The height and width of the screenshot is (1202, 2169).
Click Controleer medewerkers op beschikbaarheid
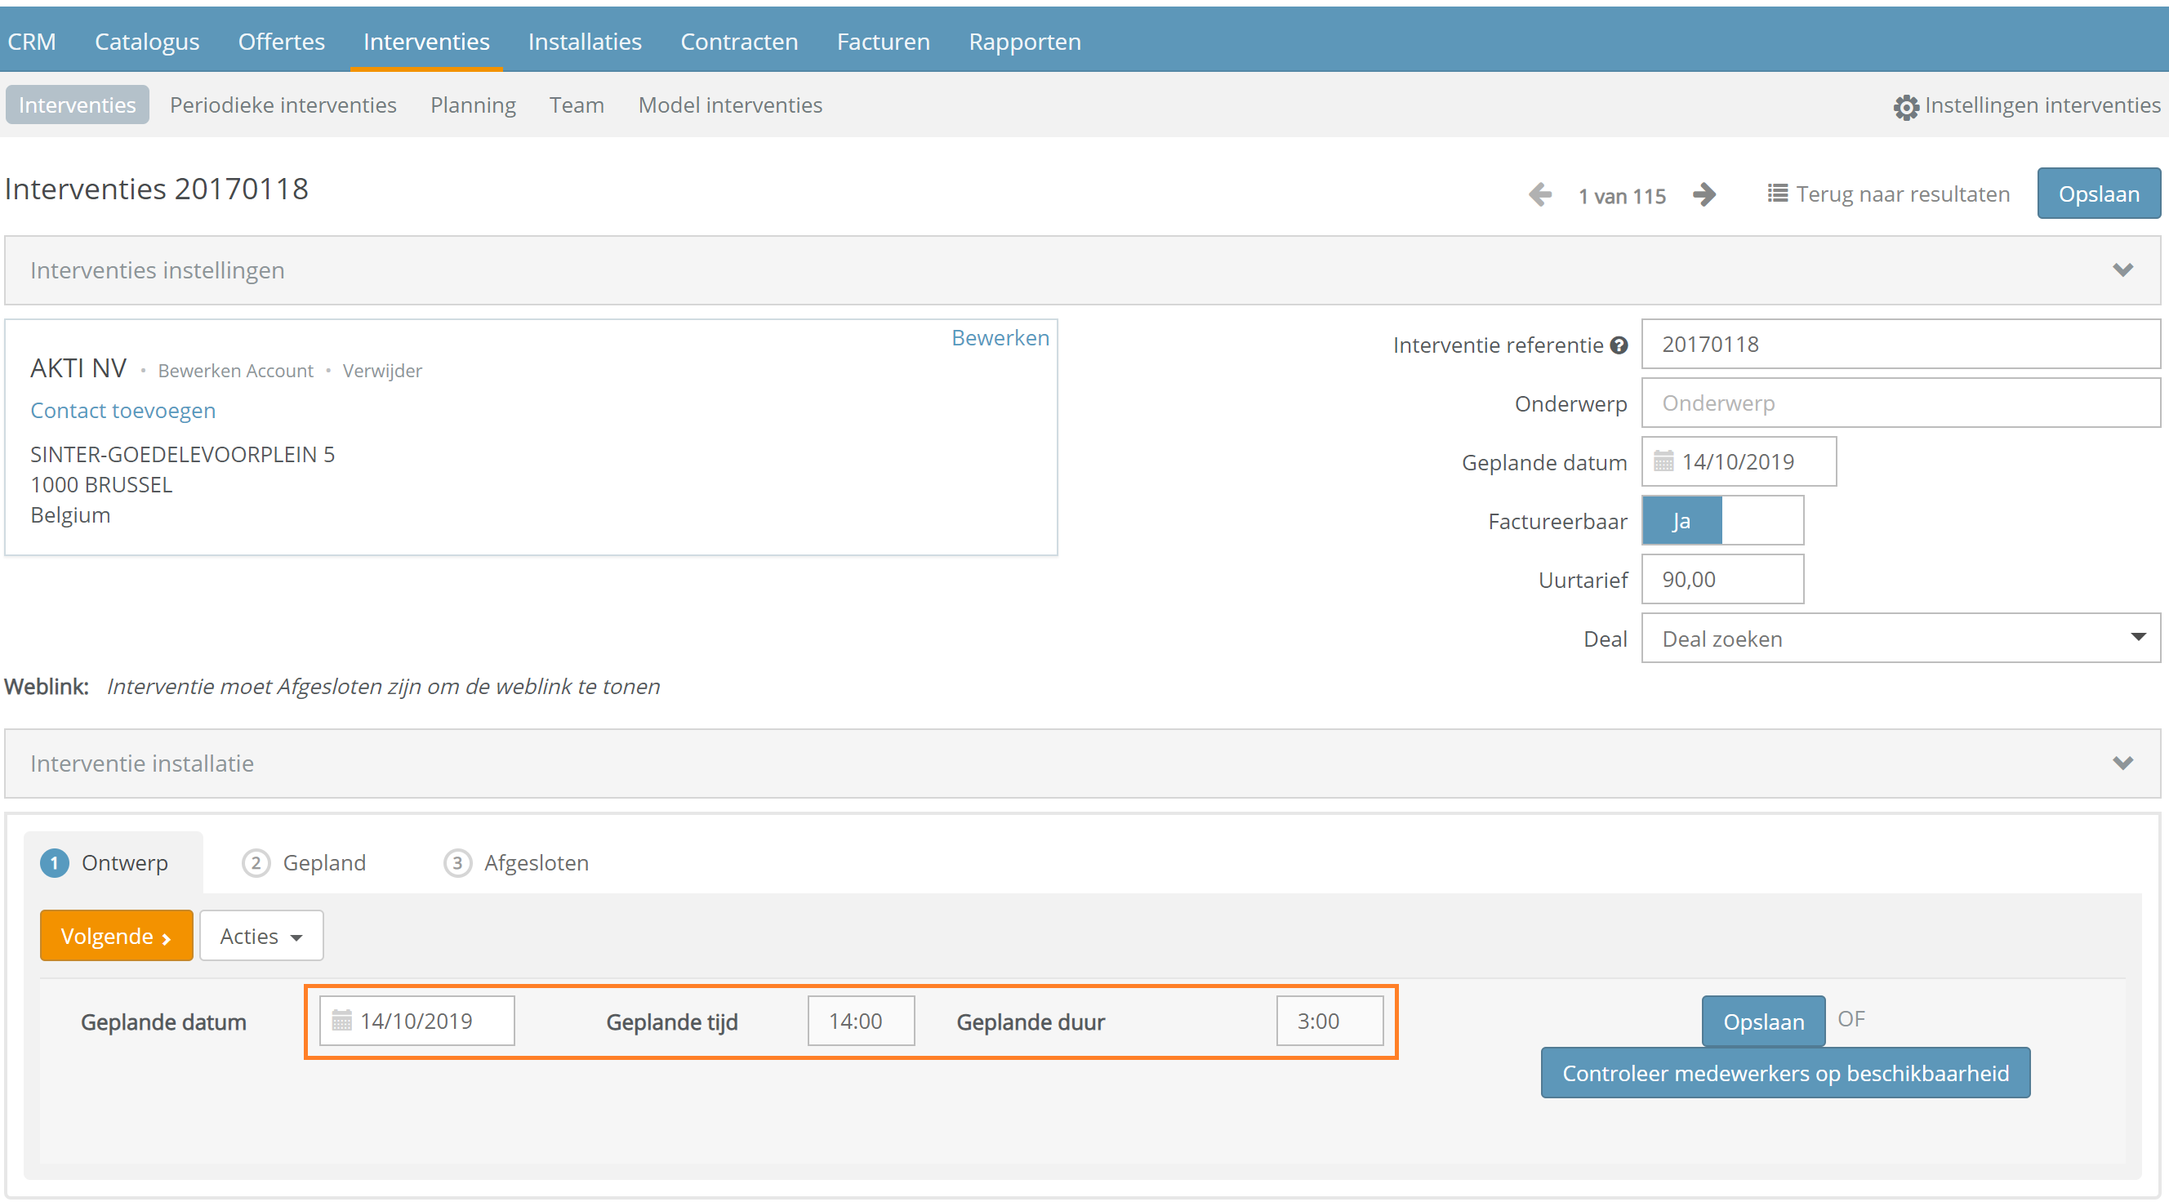(x=1785, y=1073)
